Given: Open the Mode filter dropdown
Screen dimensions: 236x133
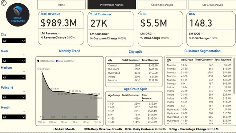Looking at the screenshot, I should (x=14, y=61).
